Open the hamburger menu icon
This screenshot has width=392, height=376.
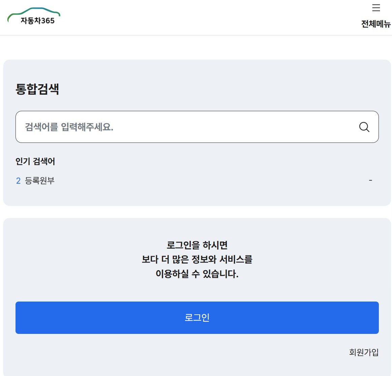(376, 8)
